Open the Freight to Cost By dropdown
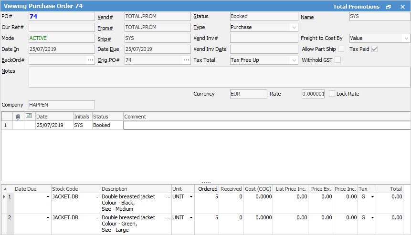Image resolution: width=411 pixels, height=235 pixels. point(406,39)
